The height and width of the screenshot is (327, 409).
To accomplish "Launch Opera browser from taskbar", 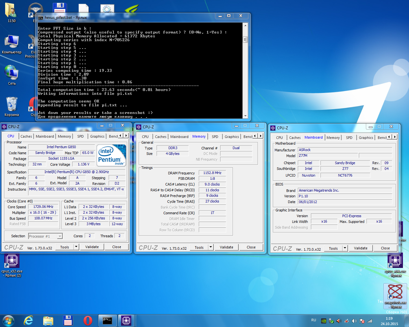I will (88, 321).
